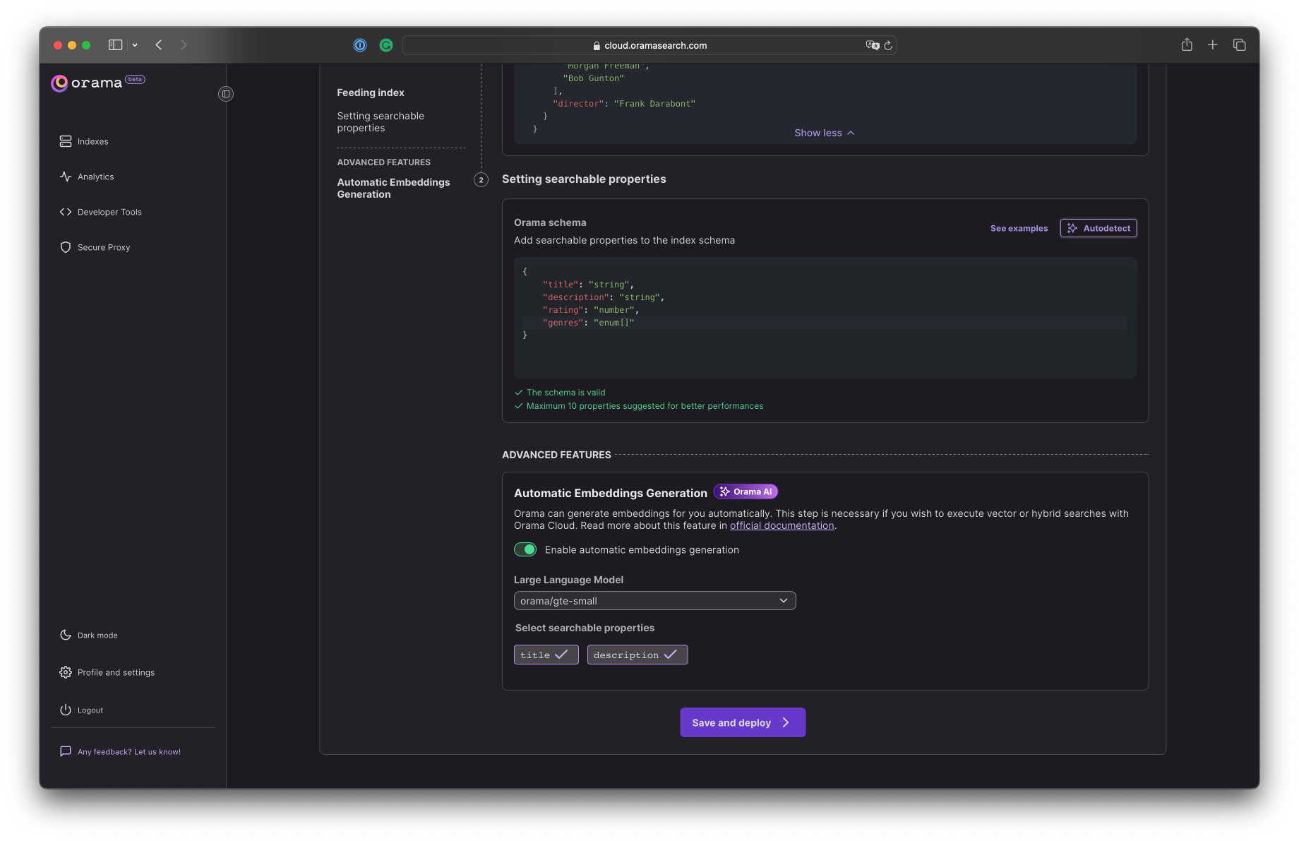The image size is (1299, 841).
Task: Click Save and deploy button
Action: pos(743,722)
